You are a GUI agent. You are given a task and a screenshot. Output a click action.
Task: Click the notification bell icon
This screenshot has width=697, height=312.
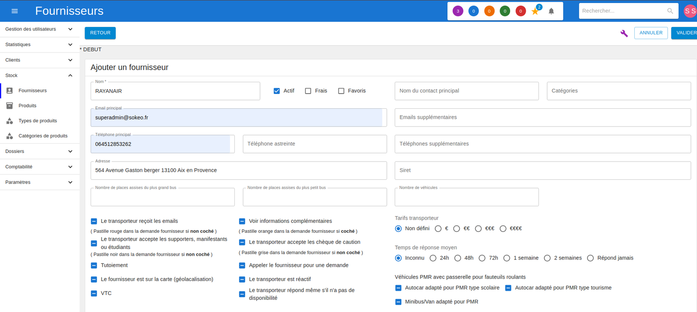pyautogui.click(x=551, y=11)
